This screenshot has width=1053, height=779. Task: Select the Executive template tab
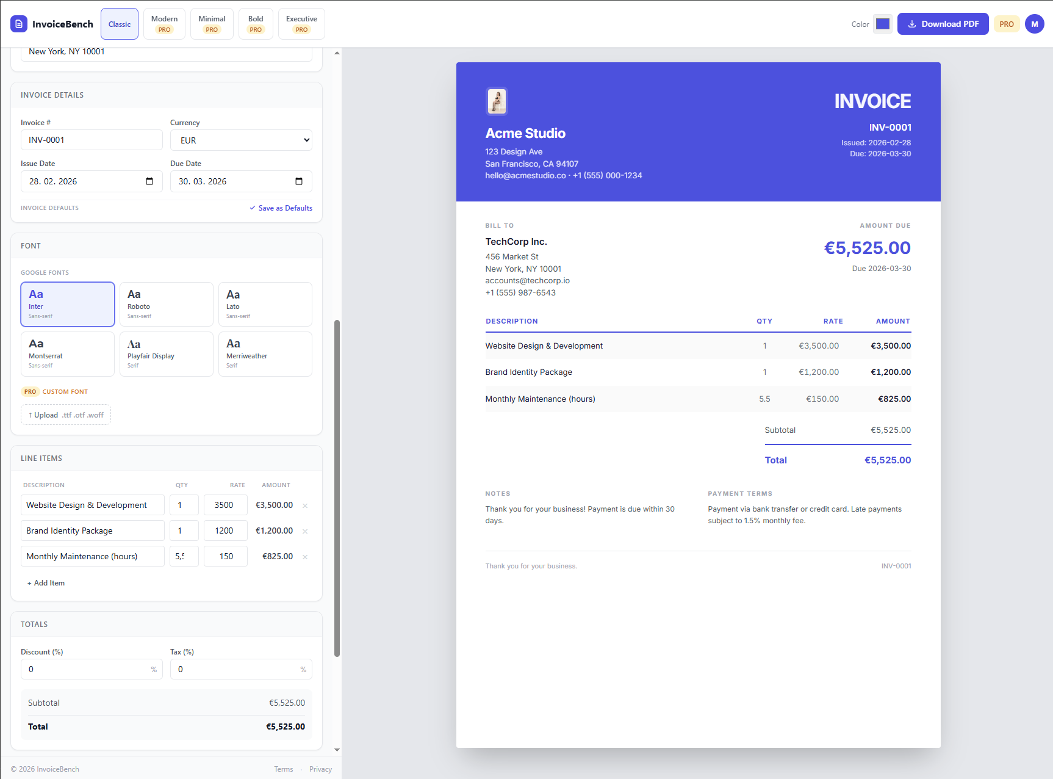301,24
